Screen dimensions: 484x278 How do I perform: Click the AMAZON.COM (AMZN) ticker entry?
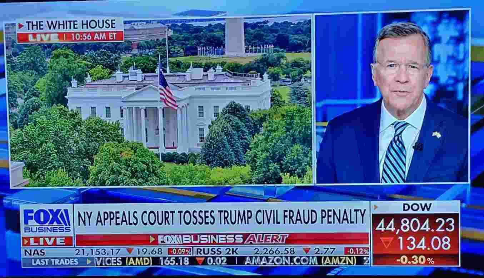point(300,261)
